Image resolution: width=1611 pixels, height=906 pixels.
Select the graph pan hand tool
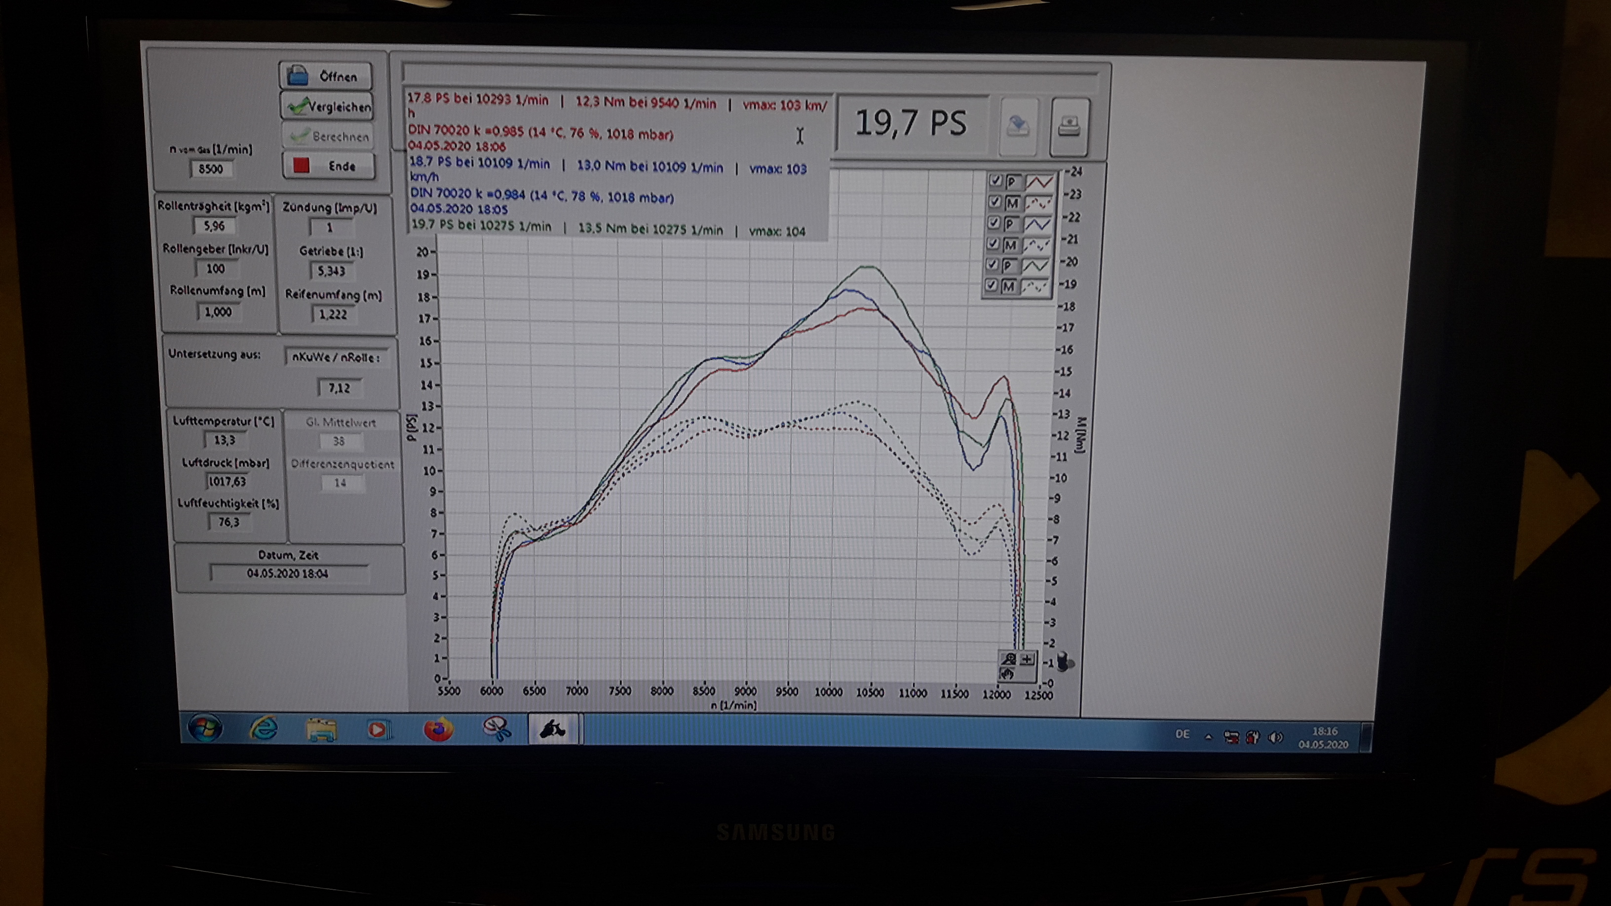click(1007, 674)
